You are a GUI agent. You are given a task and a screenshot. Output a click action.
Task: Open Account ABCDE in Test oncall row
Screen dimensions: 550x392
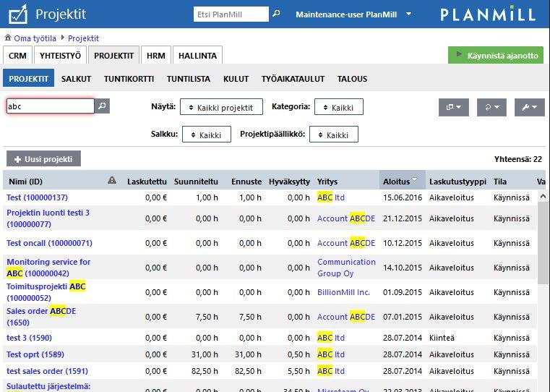(346, 243)
